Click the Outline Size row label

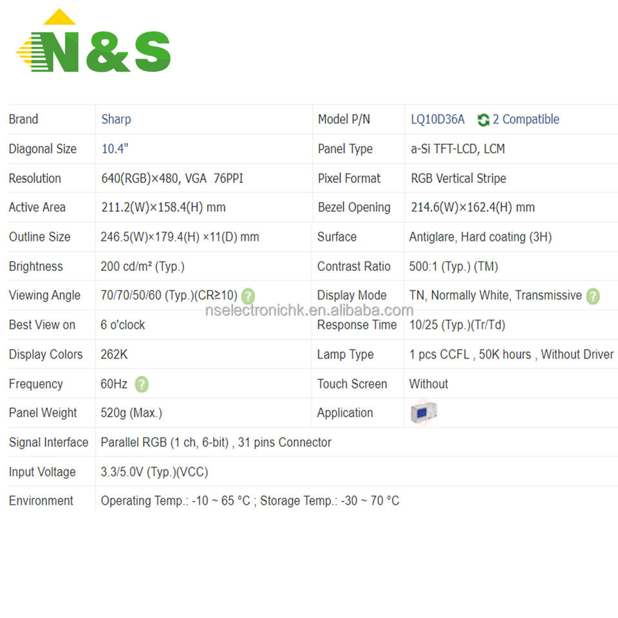tap(39, 237)
